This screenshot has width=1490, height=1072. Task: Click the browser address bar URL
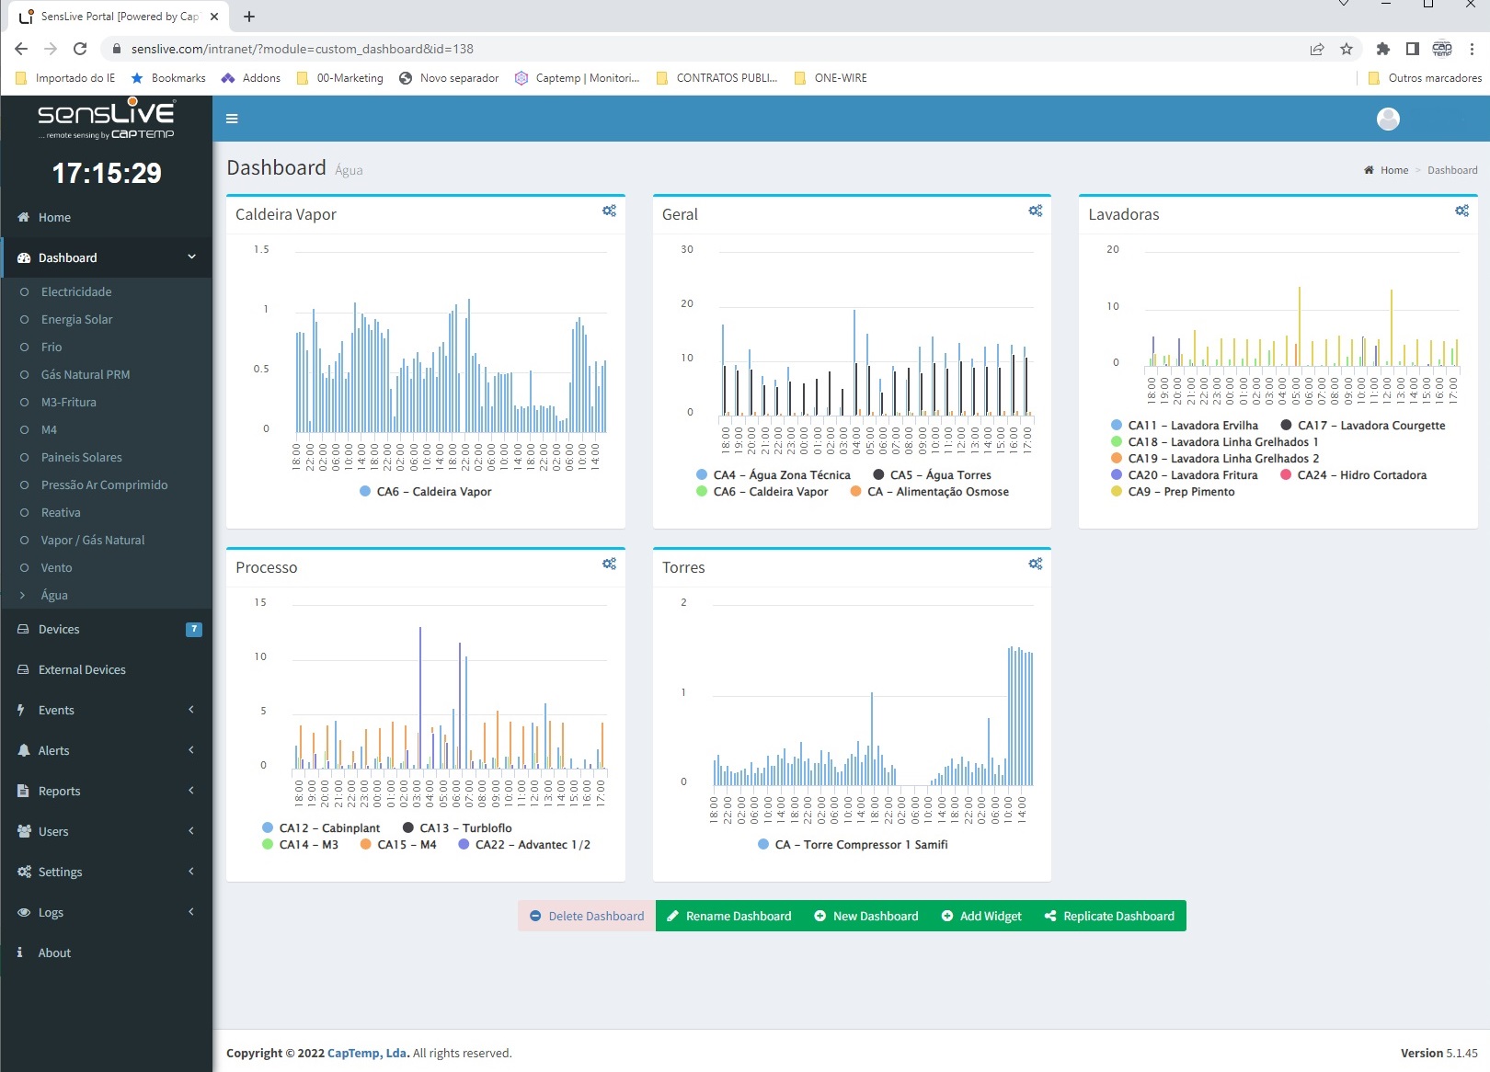pyautogui.click(x=302, y=49)
